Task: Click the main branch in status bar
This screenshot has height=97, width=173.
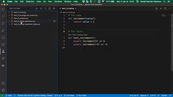Action: pos(9,95)
